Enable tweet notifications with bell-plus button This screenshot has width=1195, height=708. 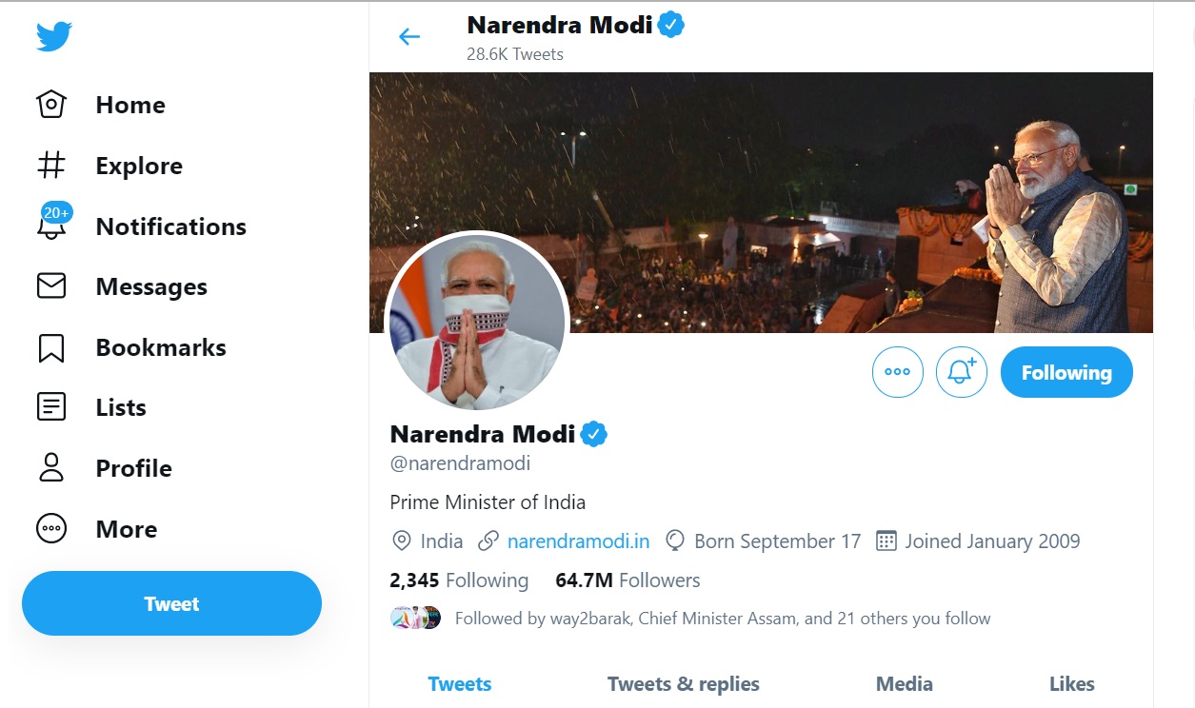pyautogui.click(x=961, y=372)
